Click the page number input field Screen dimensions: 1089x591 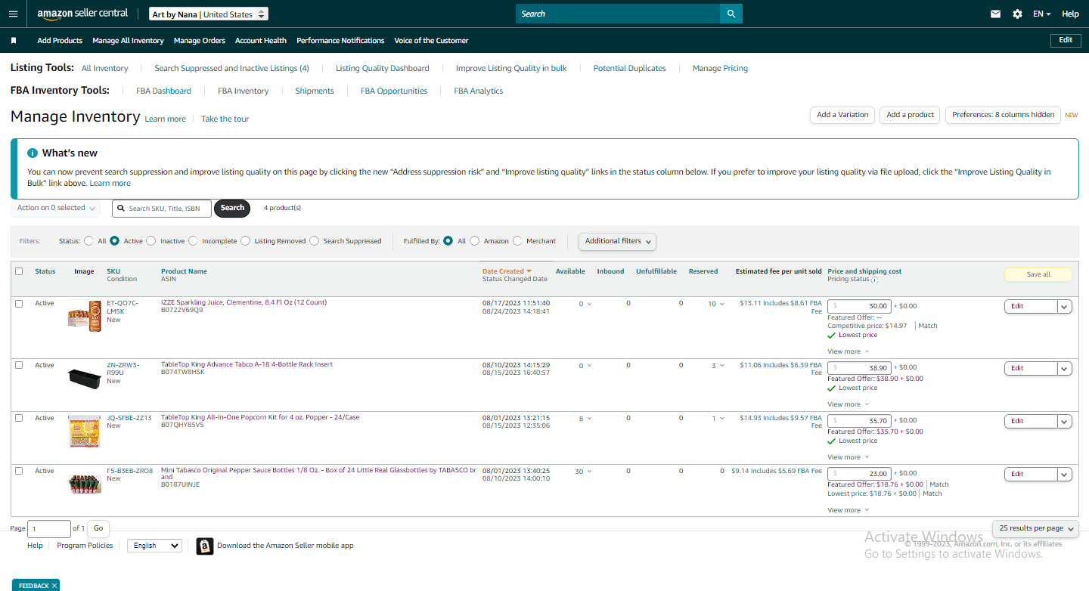(49, 528)
